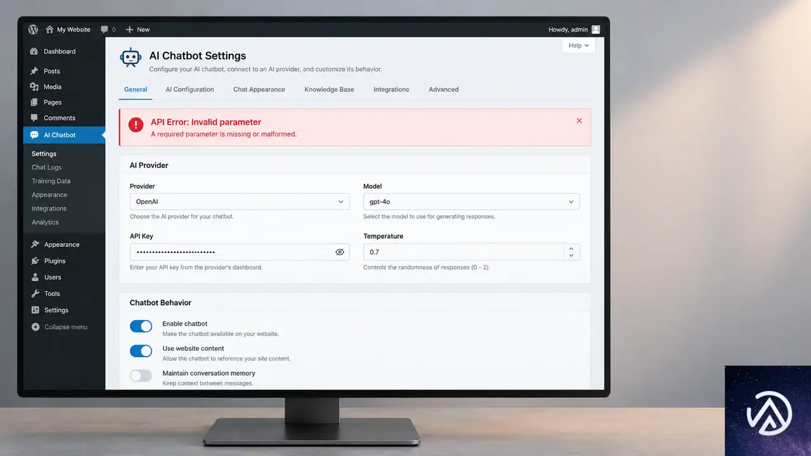Open Comments sidebar icon

34,118
